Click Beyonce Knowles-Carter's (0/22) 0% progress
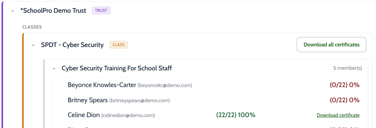 tap(345, 85)
